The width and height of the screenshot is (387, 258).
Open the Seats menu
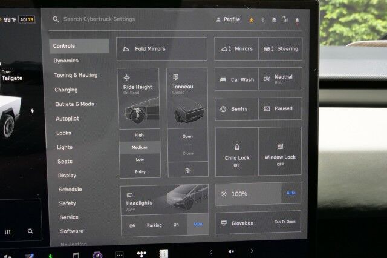65,161
